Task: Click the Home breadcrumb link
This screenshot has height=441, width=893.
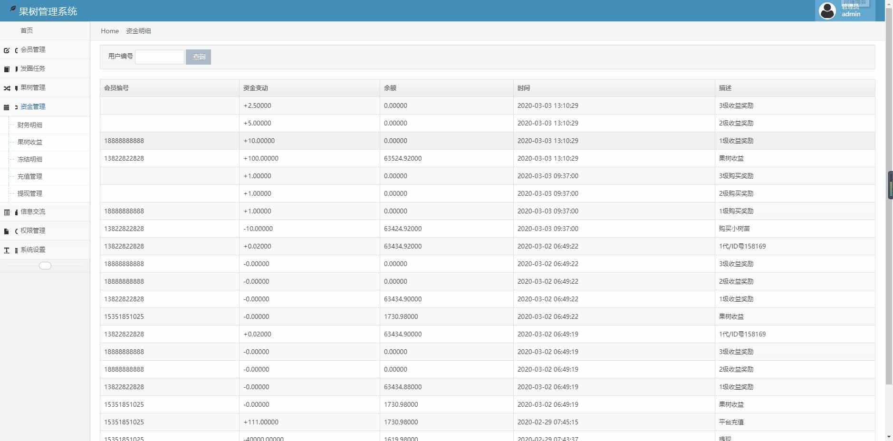Action: 110,31
